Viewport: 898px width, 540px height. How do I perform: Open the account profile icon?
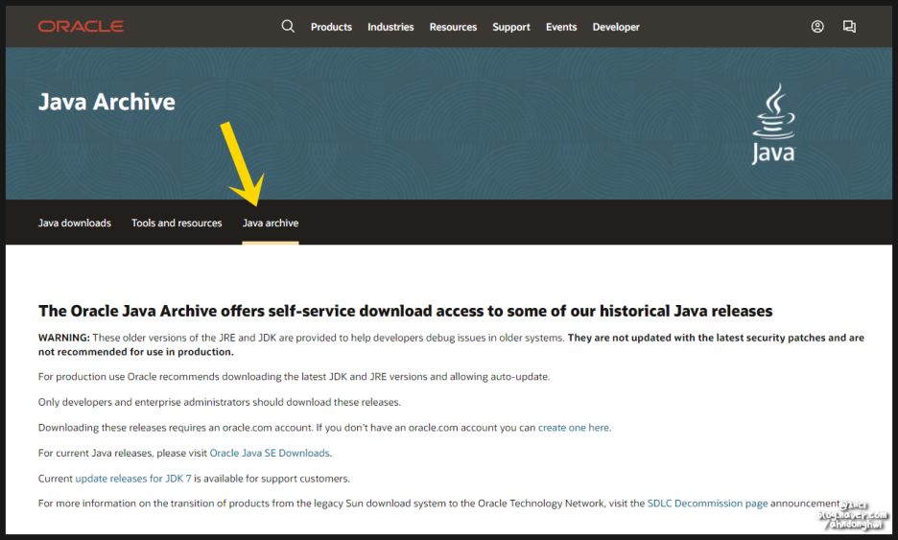[817, 26]
